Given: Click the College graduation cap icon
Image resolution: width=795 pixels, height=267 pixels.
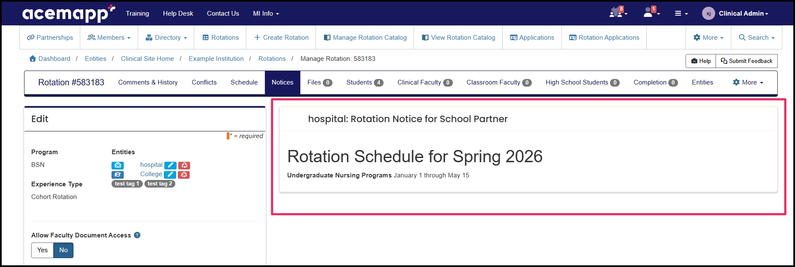Looking at the screenshot, I should 117,174.
